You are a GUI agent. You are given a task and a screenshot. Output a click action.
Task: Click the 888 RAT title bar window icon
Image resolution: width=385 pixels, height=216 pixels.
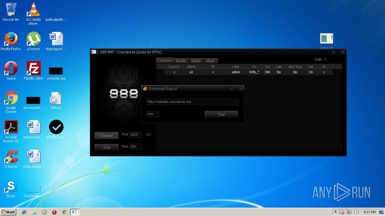click(94, 52)
